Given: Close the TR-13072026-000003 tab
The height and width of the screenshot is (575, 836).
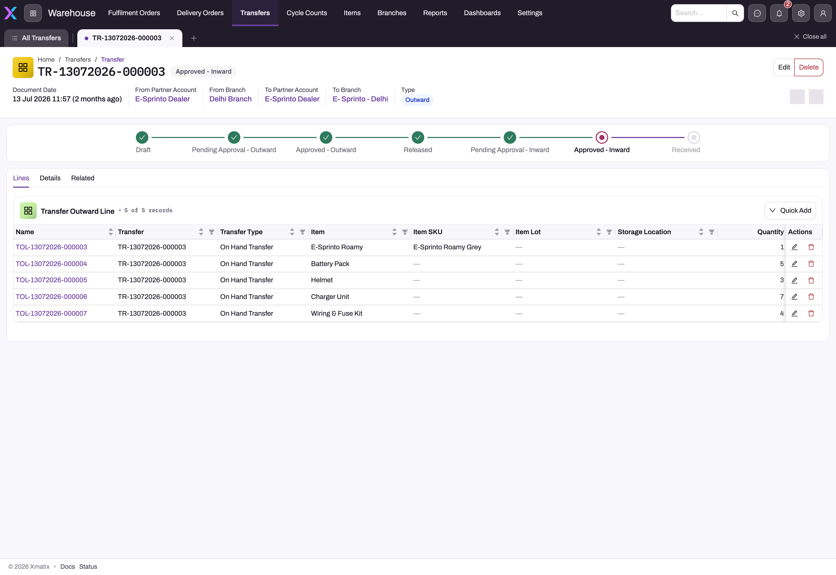Looking at the screenshot, I should [172, 38].
